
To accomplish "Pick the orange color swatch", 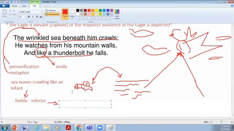I will point(93,11).
